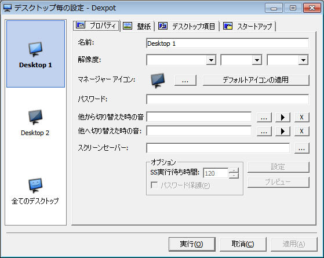The height and width of the screenshot is (258, 324).
Task: Open the プロパティ tab
Action: tap(96, 26)
